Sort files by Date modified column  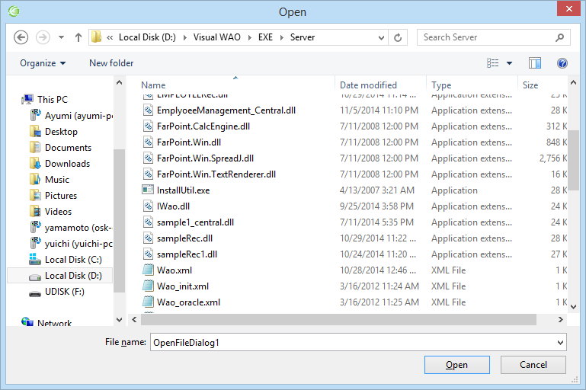click(368, 85)
